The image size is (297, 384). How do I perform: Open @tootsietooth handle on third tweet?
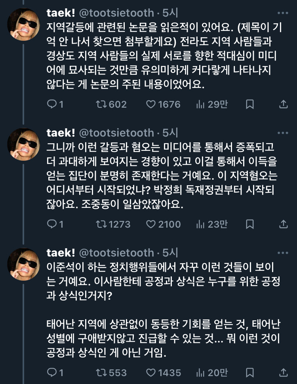click(x=117, y=253)
